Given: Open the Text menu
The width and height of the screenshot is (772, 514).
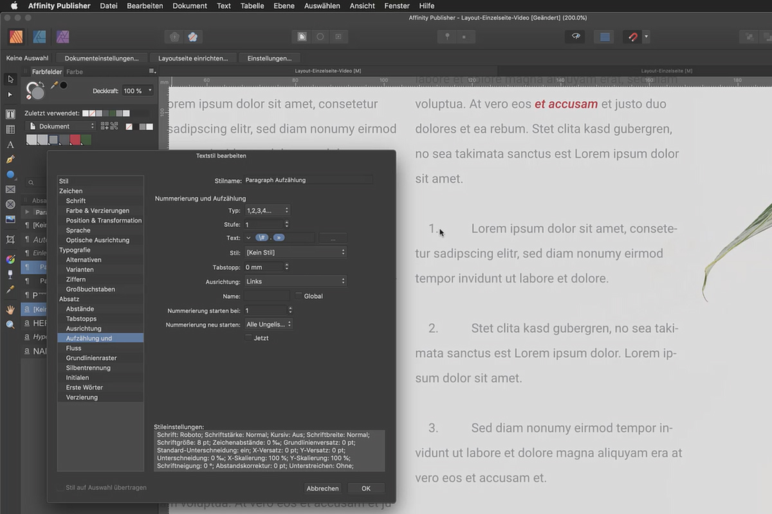Looking at the screenshot, I should (223, 6).
